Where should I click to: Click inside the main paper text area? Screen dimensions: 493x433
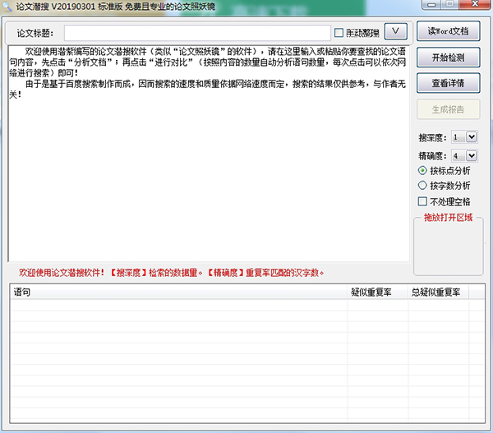[x=209, y=154]
